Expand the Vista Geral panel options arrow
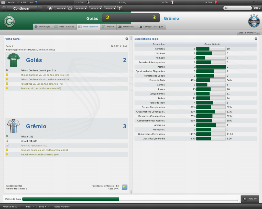 point(127,39)
